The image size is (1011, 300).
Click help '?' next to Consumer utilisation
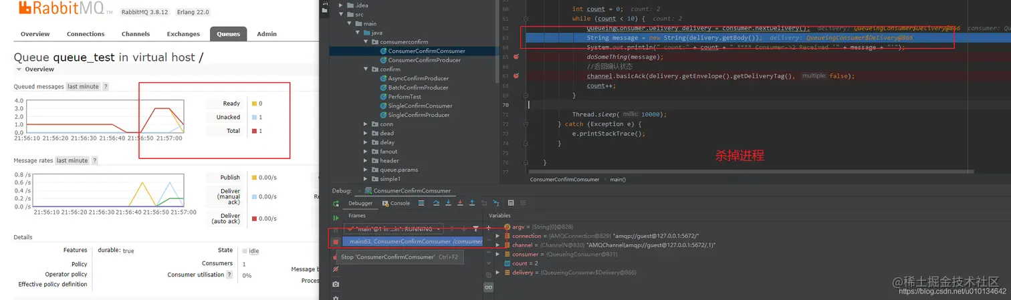[229, 275]
